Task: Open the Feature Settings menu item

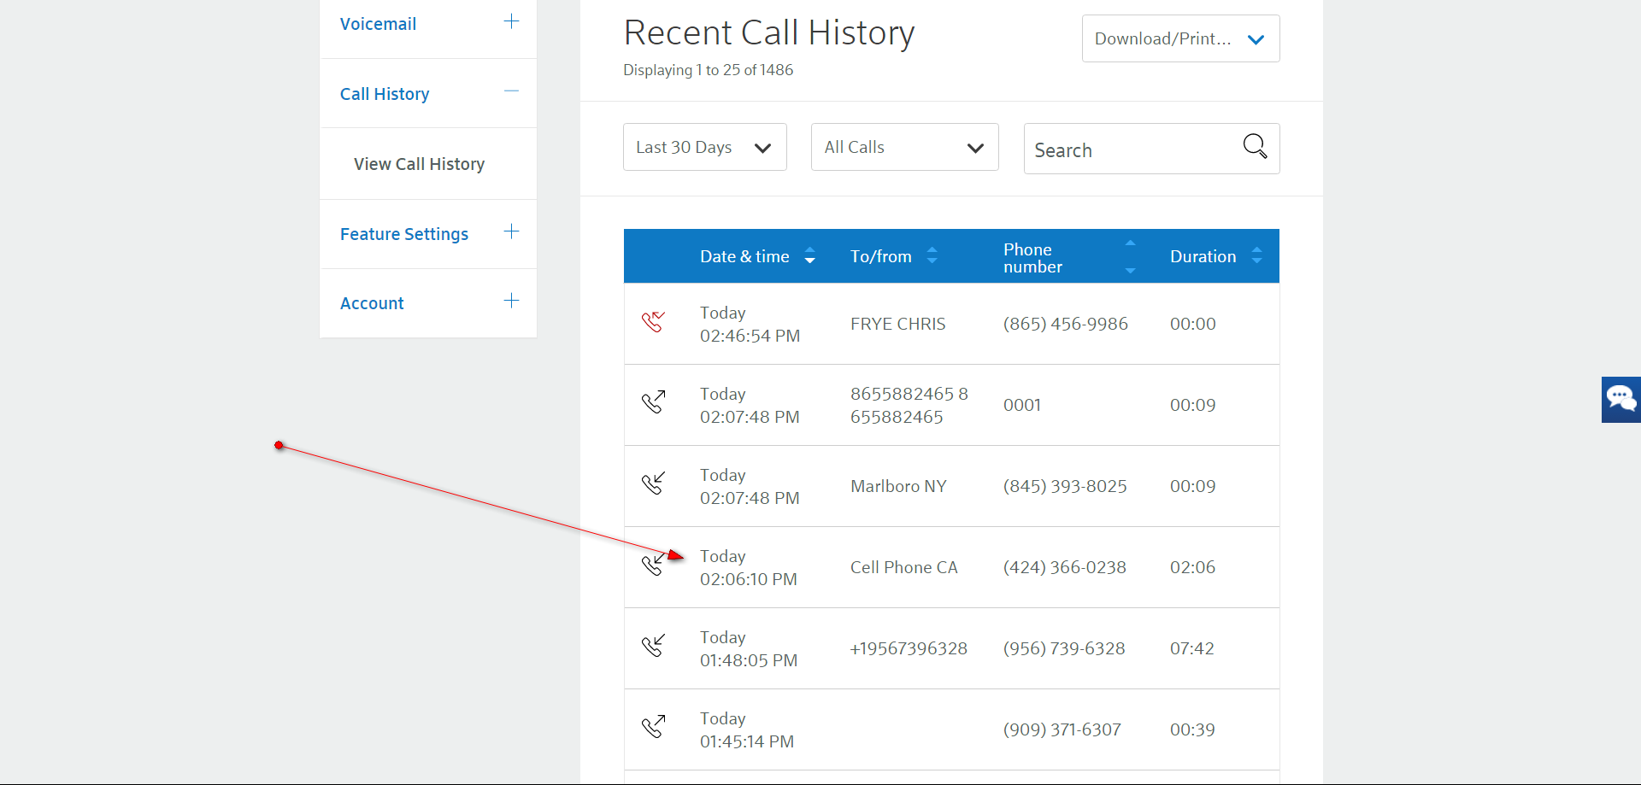Action: [404, 234]
